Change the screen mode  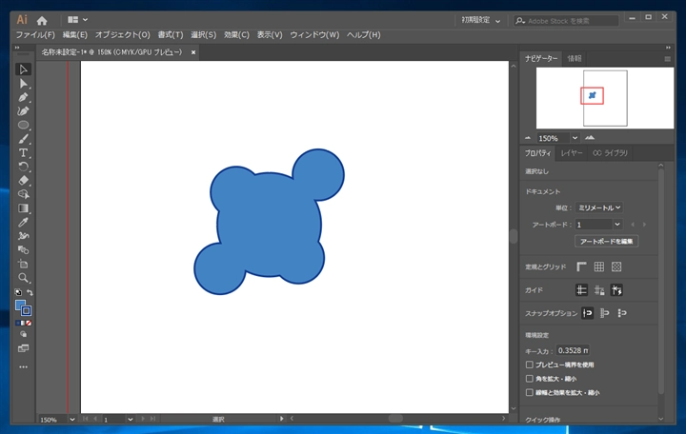(x=23, y=348)
